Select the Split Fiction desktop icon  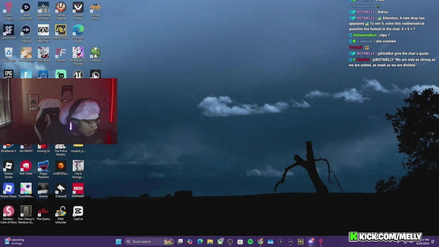pyautogui.click(x=9, y=32)
